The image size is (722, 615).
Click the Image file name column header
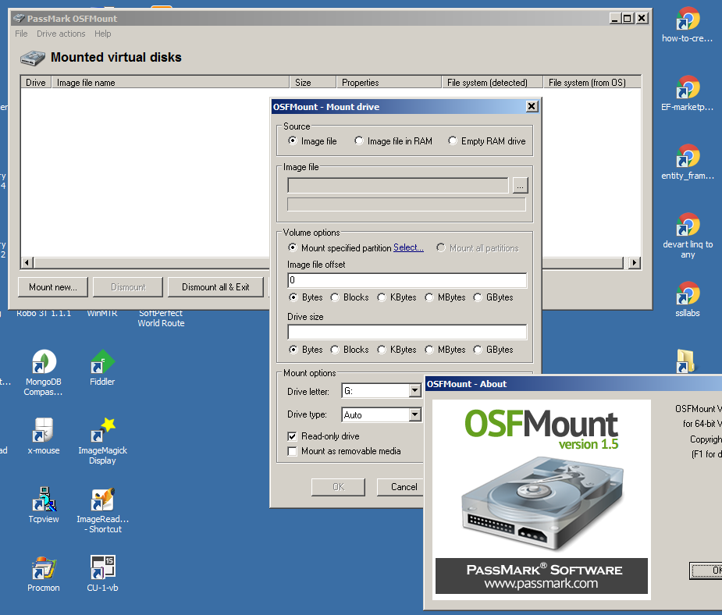click(170, 83)
